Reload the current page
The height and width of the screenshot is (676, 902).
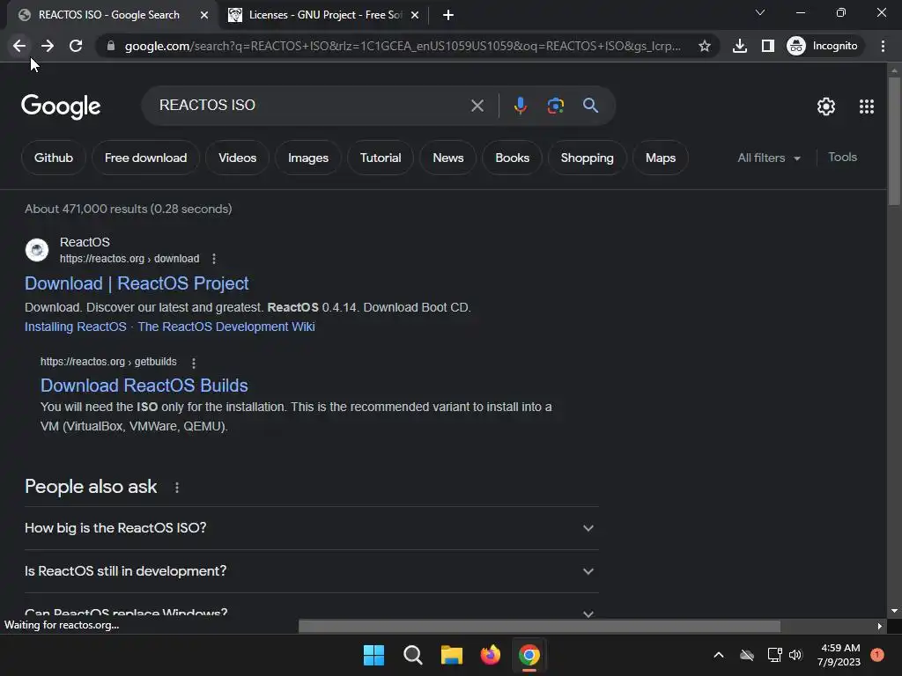(76, 46)
